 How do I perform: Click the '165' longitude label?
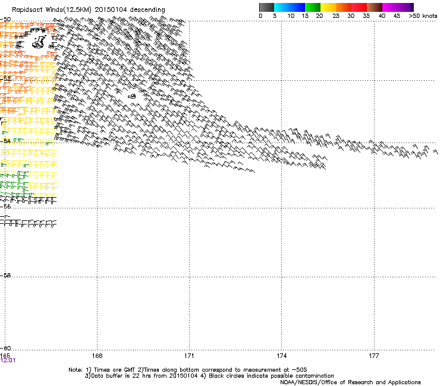pos(5,356)
